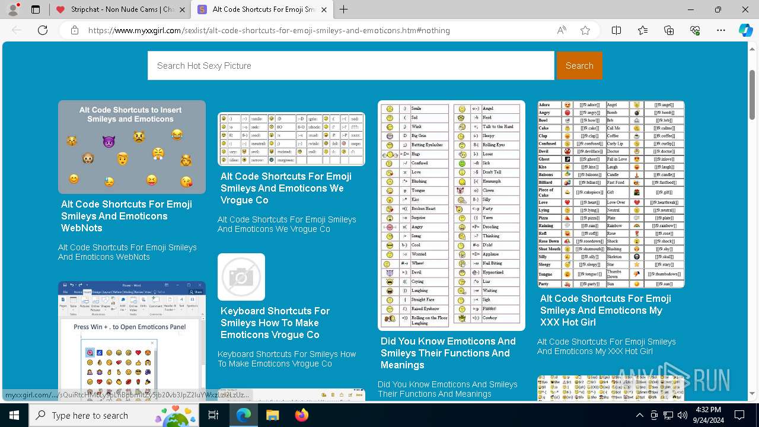Image resolution: width=759 pixels, height=427 pixels.
Task: Reload the current page
Action: click(43, 30)
